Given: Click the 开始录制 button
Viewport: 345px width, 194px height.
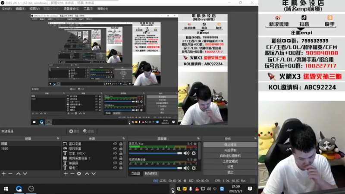Looking at the screenshot, I should 230,150.
